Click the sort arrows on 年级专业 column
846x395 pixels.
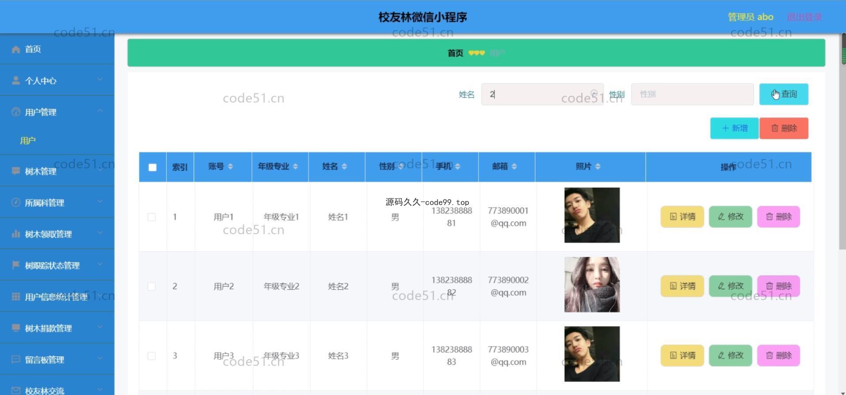(295, 167)
